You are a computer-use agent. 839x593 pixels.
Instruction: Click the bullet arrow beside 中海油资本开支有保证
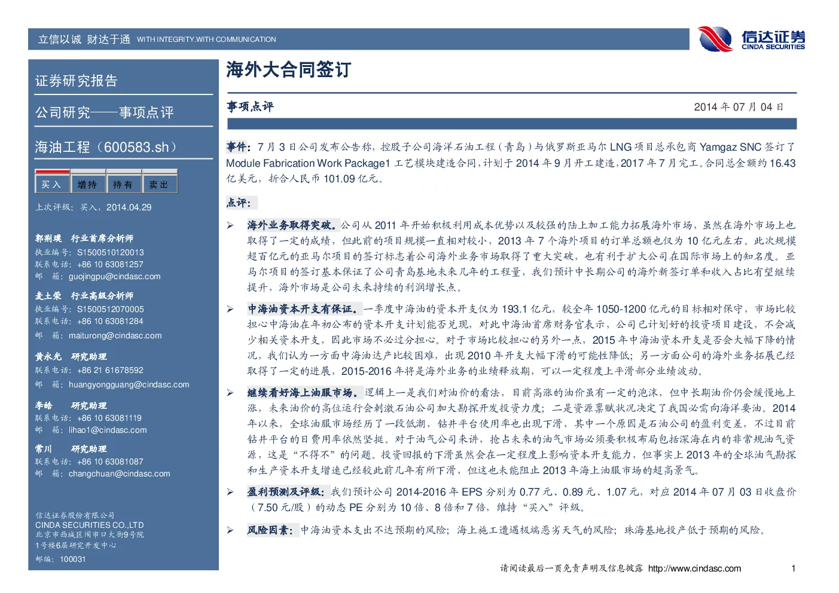pos(230,309)
